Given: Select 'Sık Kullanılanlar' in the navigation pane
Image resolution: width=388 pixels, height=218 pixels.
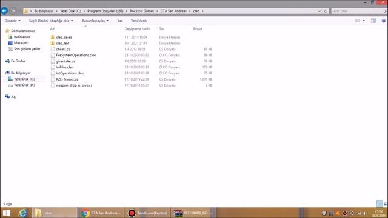Looking at the screenshot, I should coord(23,31).
